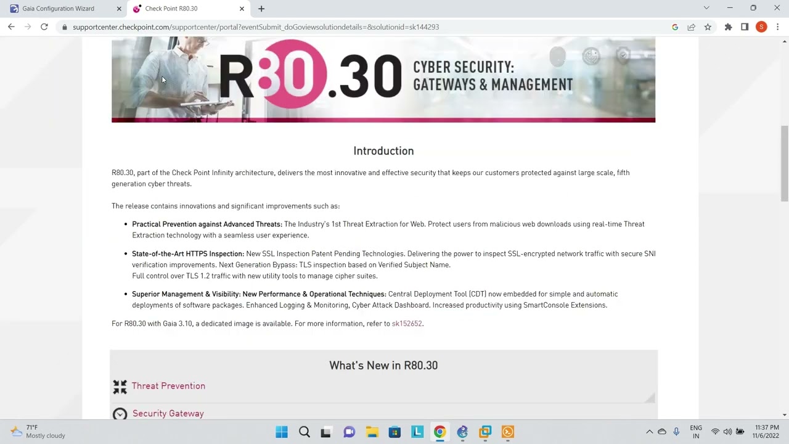The height and width of the screenshot is (444, 789).
Task: Click the address bar URL
Action: point(256,27)
